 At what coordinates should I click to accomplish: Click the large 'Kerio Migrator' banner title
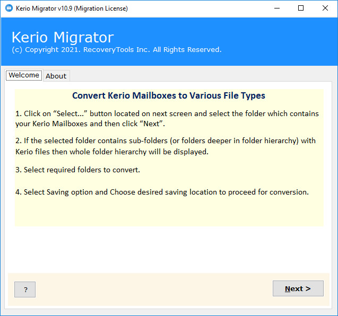click(63, 37)
